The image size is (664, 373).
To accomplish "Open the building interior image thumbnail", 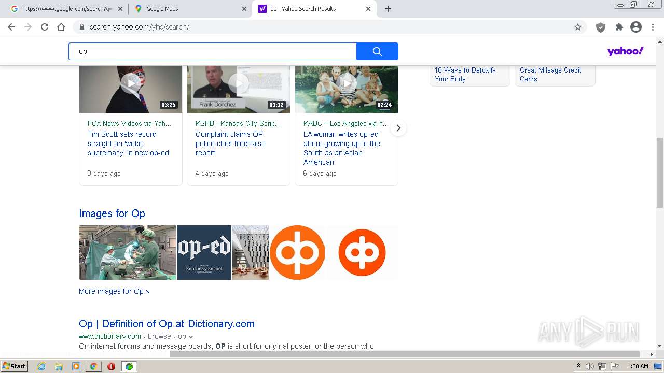I will coord(251,252).
